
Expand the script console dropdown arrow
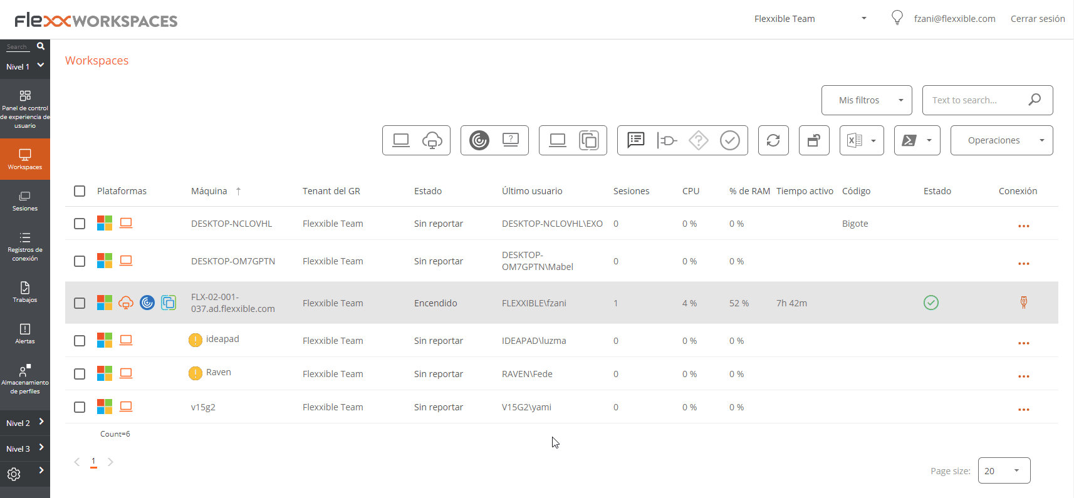coord(929,141)
